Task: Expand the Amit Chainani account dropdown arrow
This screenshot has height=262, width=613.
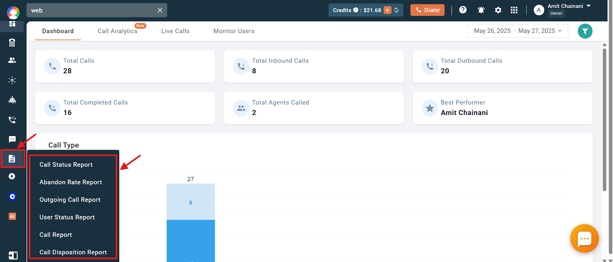Action: 588,6
